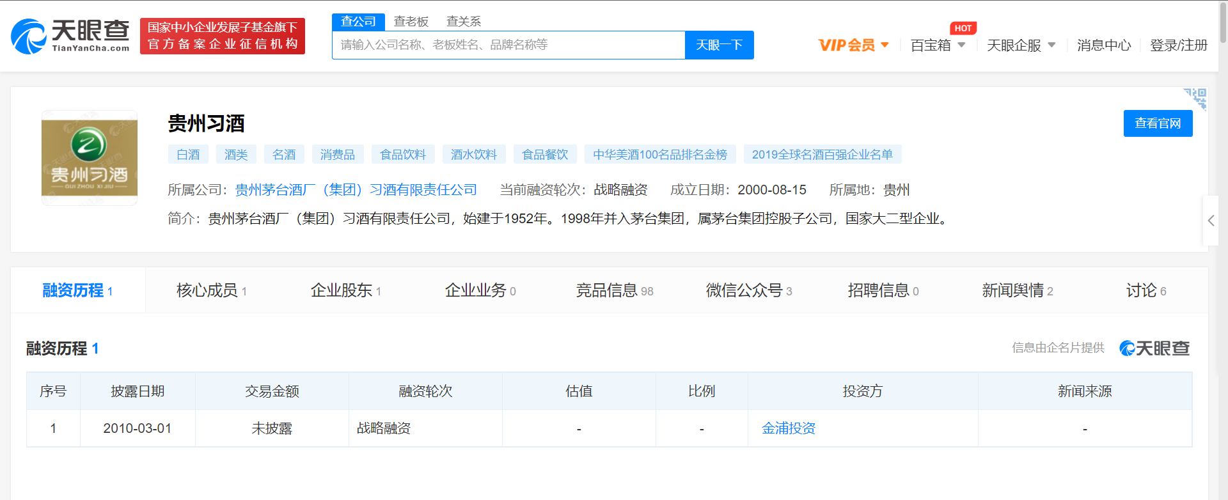Click the 估值 column header

pos(579,391)
